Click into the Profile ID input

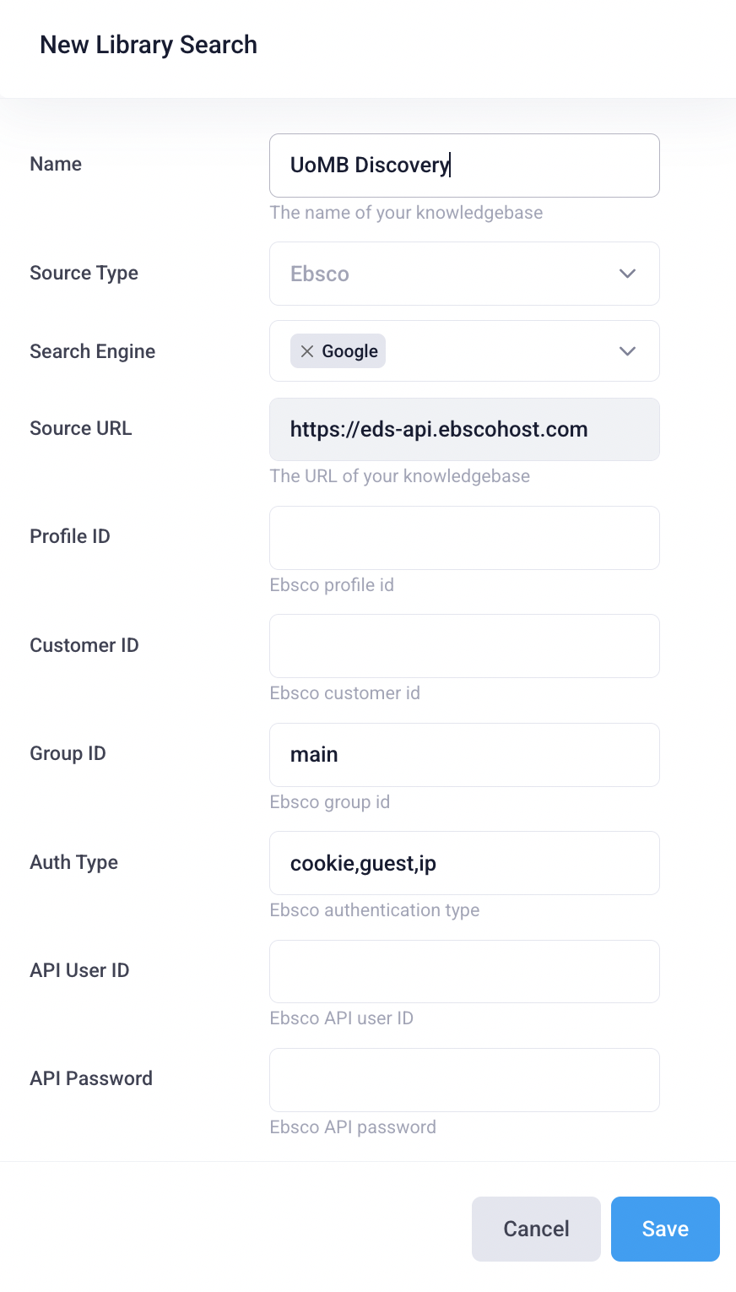(464, 538)
